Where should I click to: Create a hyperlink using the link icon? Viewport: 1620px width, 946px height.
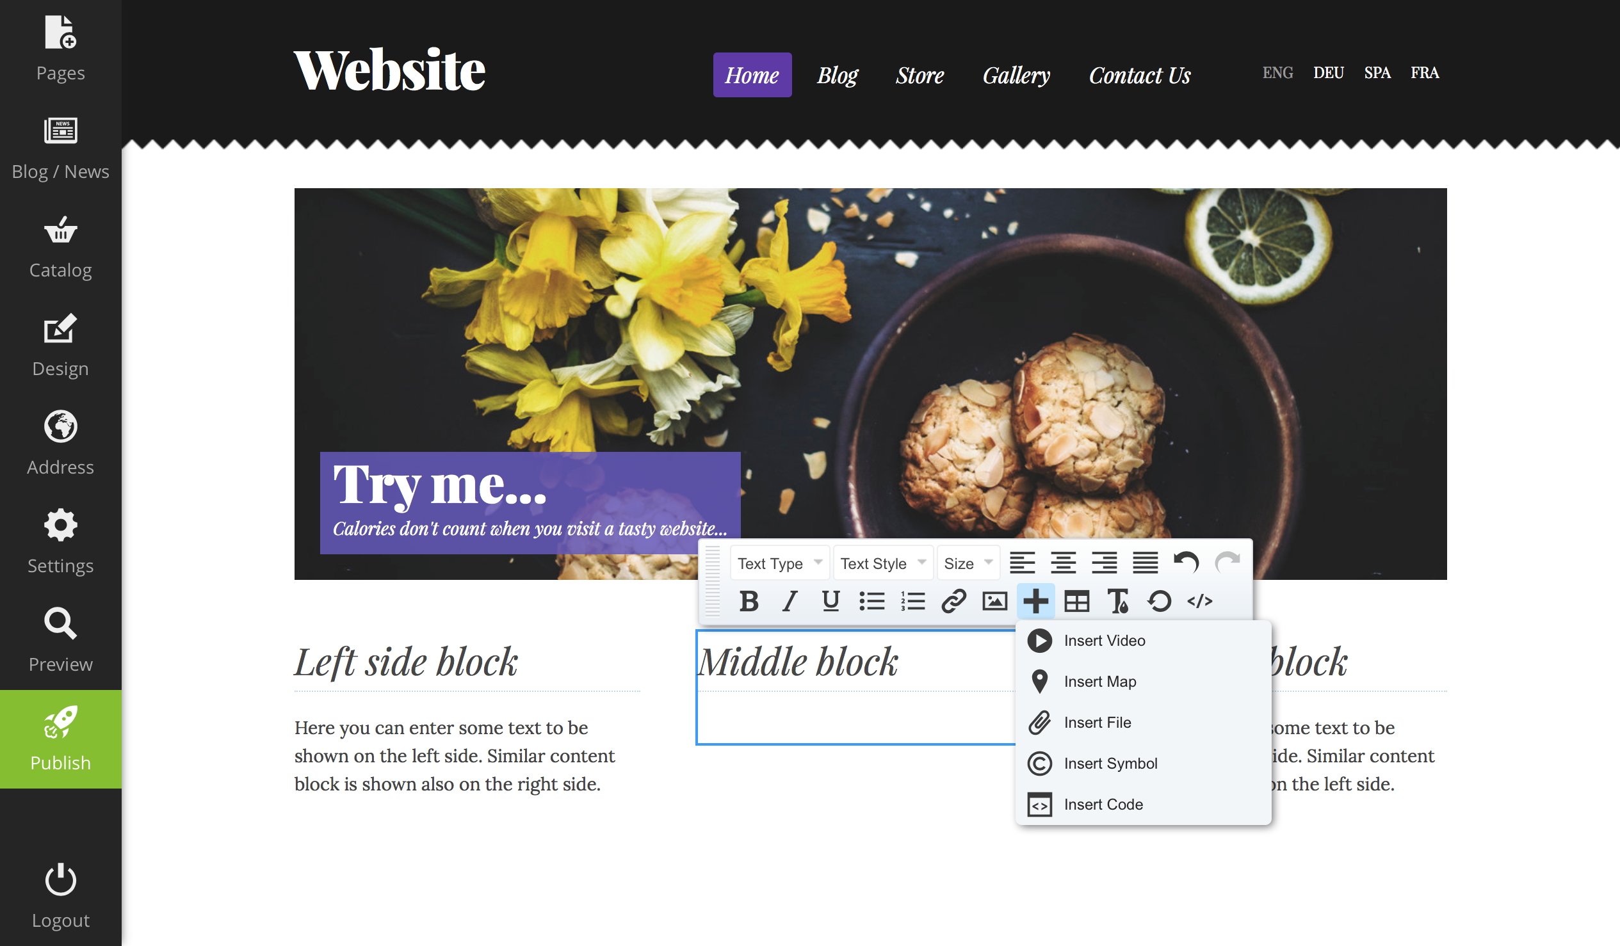[953, 602]
